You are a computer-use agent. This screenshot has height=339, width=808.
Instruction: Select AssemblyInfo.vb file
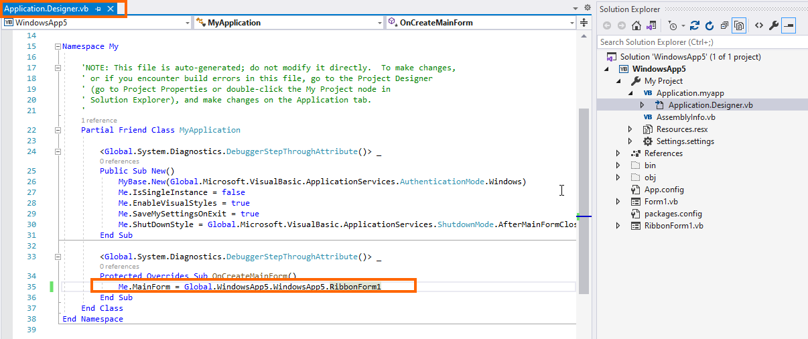[x=685, y=117]
